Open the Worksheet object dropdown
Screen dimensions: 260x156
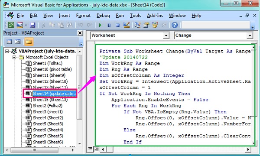click(x=166, y=35)
